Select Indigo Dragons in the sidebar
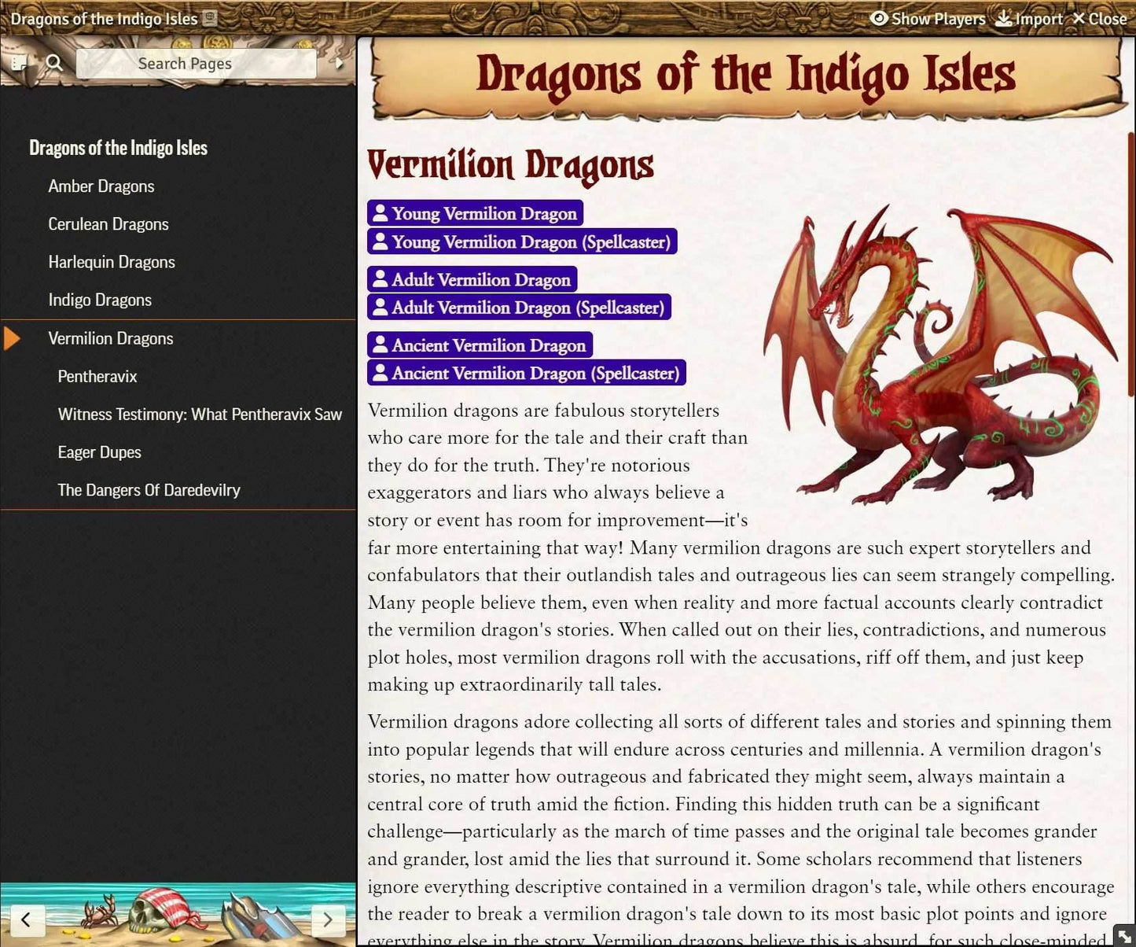 (x=100, y=300)
